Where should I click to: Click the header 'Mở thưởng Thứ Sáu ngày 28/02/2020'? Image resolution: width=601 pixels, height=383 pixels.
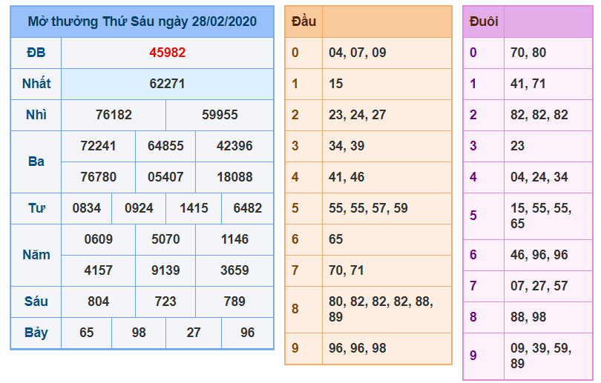(142, 21)
